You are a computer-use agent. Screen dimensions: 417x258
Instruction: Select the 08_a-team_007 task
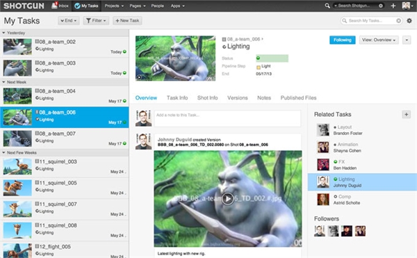65,138
